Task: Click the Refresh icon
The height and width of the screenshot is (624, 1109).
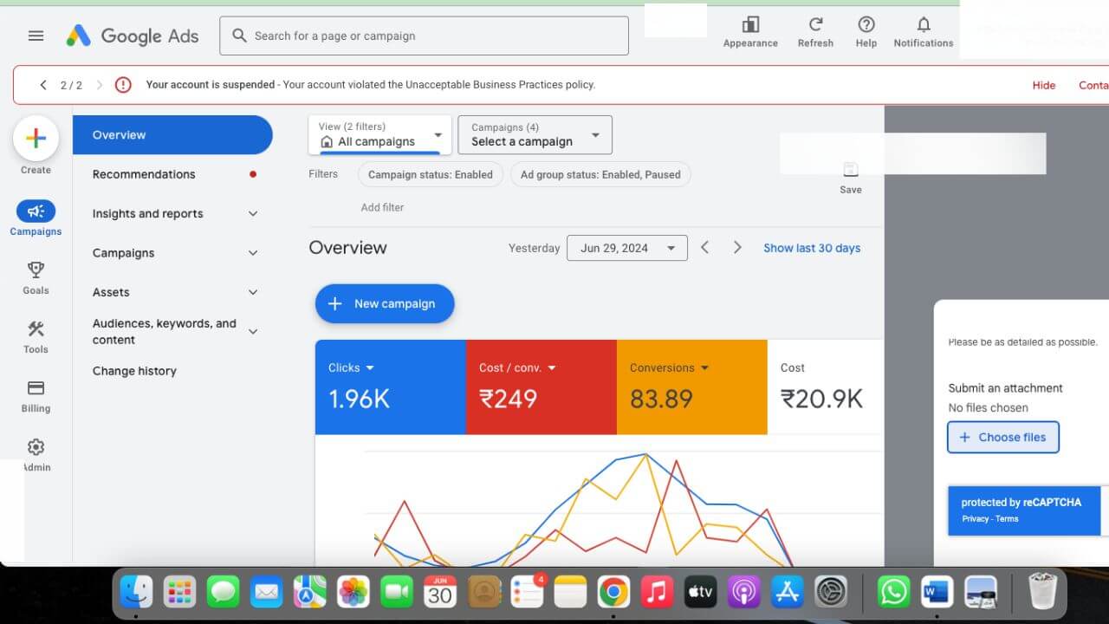Action: pyautogui.click(x=815, y=25)
